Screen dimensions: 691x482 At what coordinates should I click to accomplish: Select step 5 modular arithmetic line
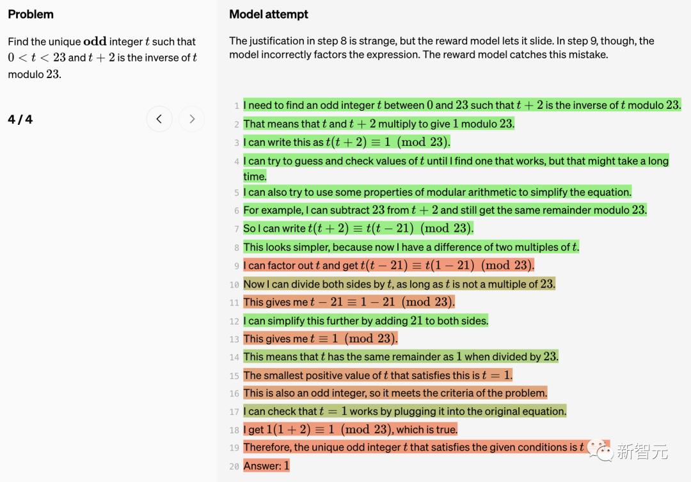click(437, 192)
